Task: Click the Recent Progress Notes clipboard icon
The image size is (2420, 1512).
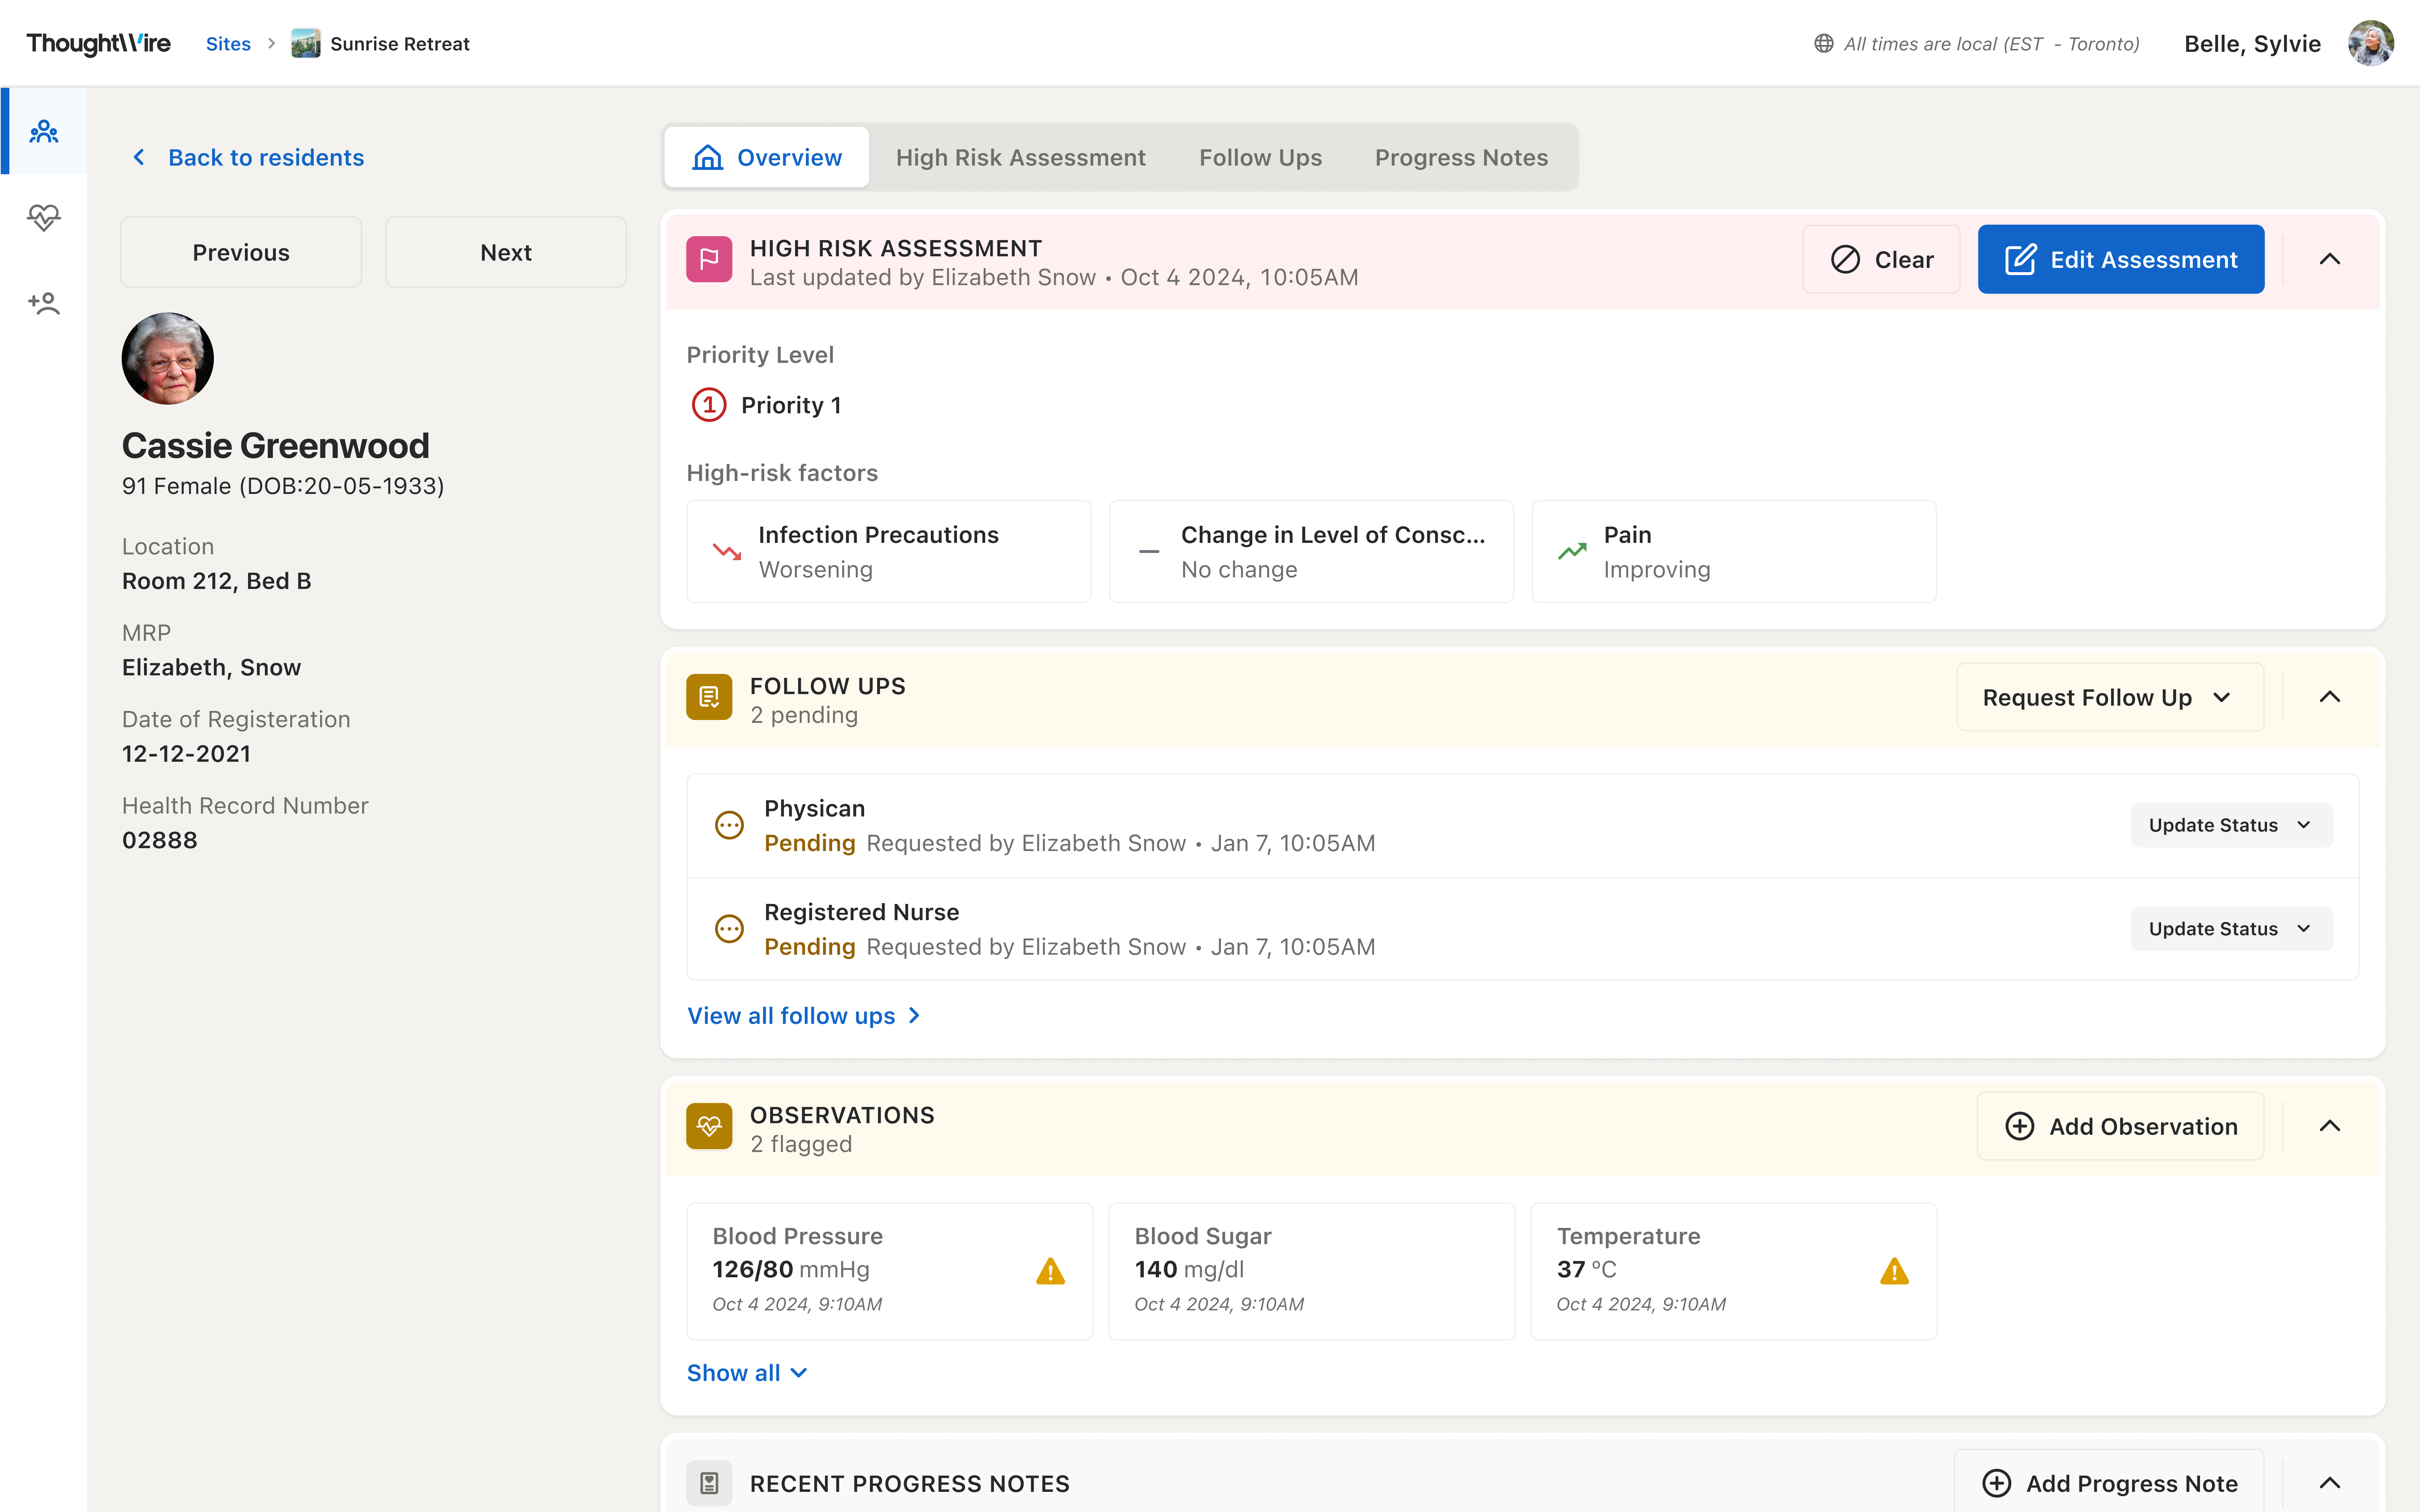Action: pos(709,1483)
